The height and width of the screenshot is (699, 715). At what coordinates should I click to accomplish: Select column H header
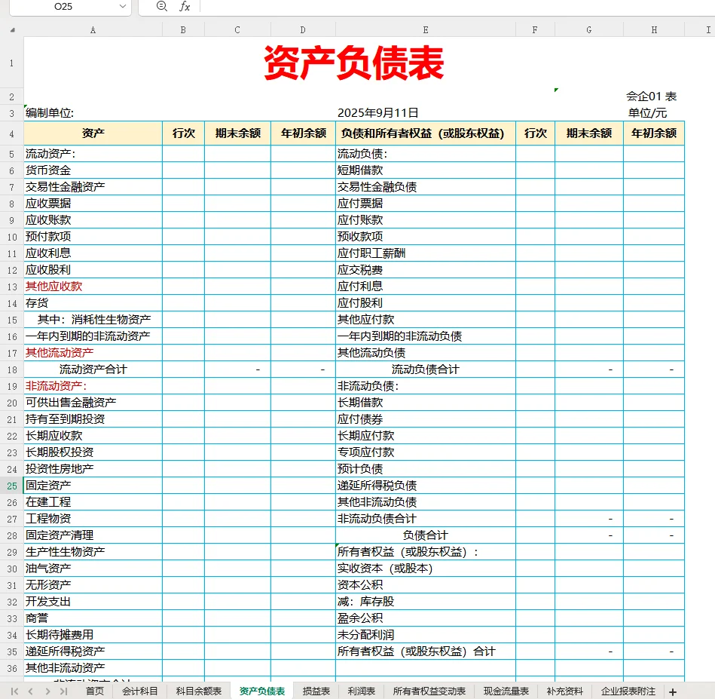(654, 30)
